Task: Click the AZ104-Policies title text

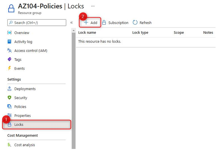Action: (x=40, y=6)
